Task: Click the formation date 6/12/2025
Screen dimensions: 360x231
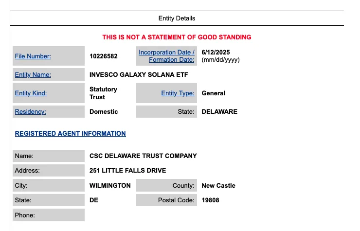Action: coord(216,53)
